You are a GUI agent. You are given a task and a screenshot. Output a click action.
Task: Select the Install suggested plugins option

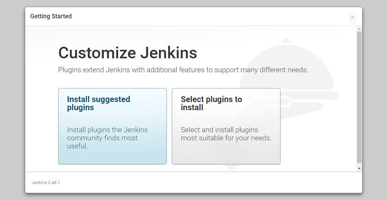point(112,126)
